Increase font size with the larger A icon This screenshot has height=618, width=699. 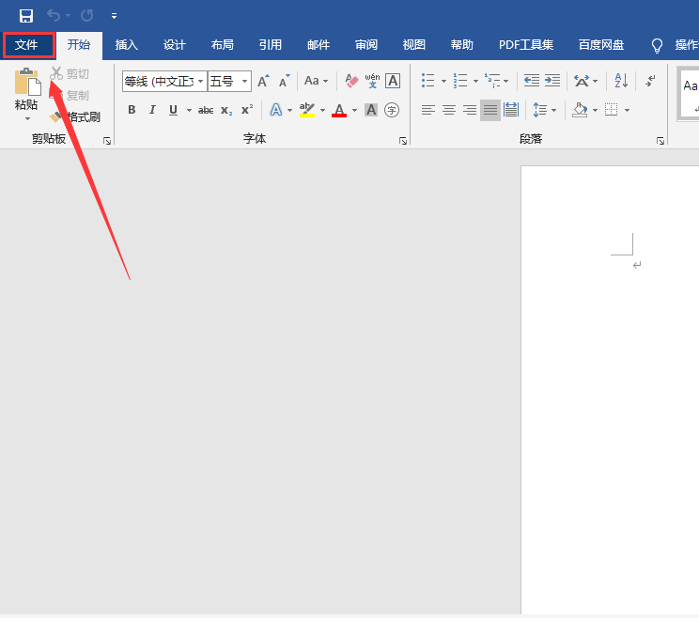(263, 82)
